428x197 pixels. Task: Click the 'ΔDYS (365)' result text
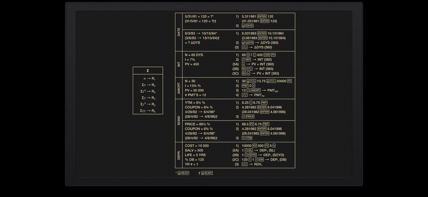point(269,43)
